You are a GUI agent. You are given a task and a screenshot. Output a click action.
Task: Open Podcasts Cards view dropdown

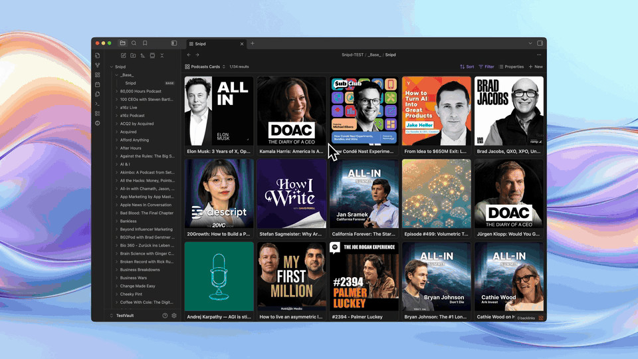point(205,66)
